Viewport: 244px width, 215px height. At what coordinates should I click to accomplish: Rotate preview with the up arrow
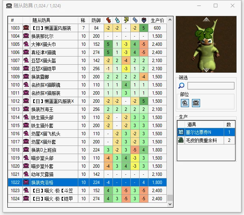pyautogui.click(x=206, y=20)
